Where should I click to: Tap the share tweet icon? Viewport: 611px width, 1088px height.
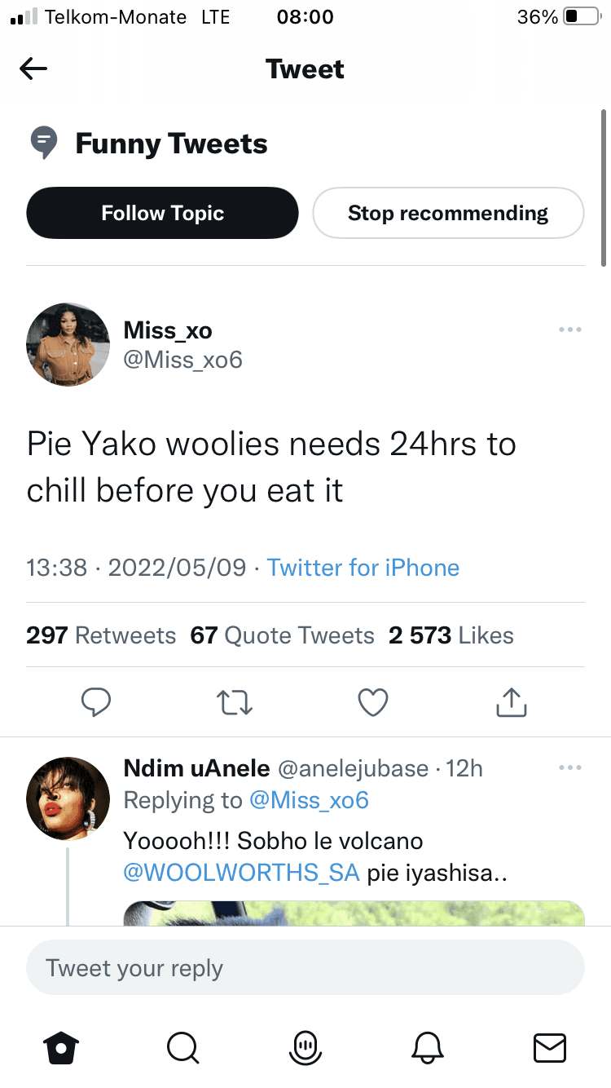tap(512, 701)
